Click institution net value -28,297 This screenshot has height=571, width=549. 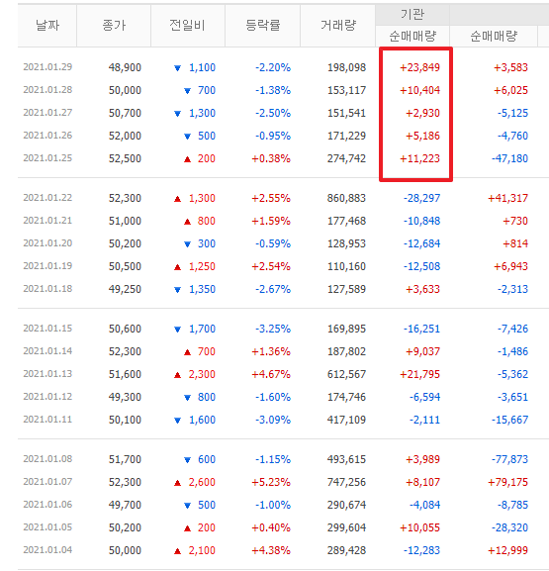[421, 198]
